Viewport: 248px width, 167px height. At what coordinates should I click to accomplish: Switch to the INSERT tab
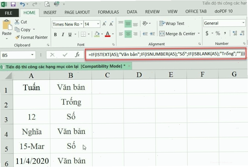coord(50,12)
